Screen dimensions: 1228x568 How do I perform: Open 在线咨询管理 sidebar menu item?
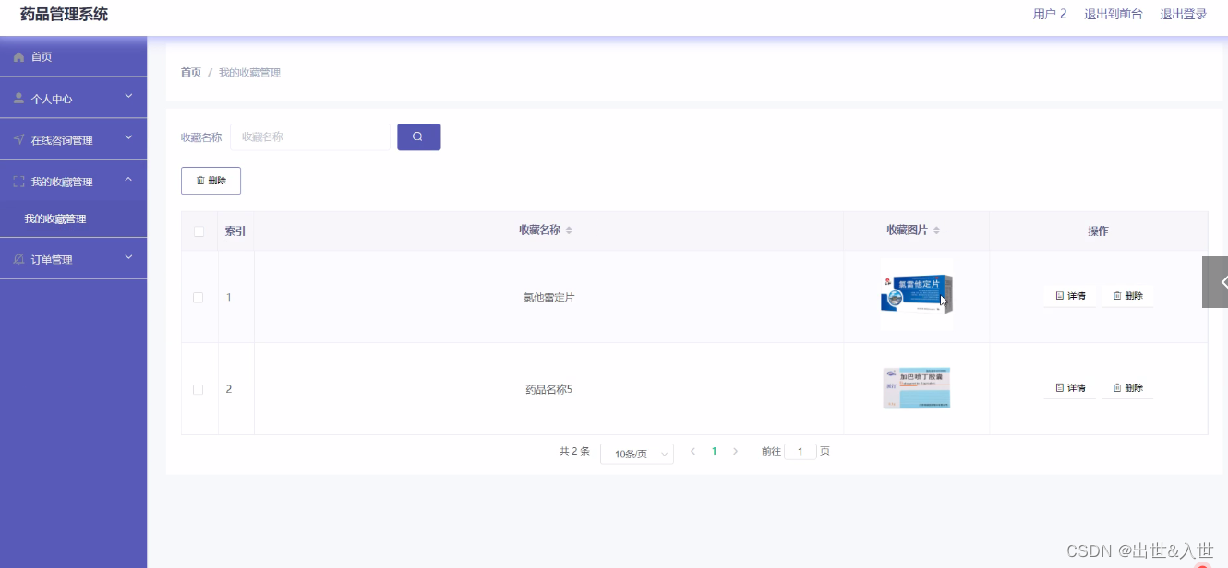point(74,140)
